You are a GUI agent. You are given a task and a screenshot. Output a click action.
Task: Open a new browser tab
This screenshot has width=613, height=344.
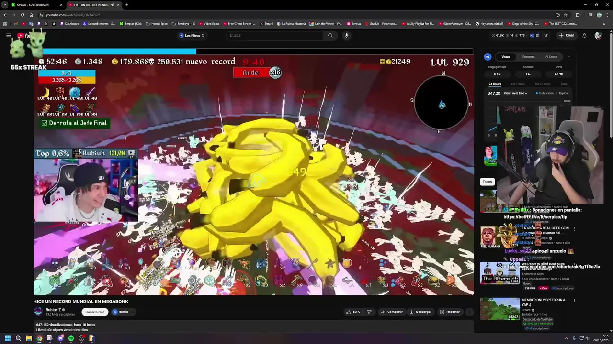click(x=126, y=5)
